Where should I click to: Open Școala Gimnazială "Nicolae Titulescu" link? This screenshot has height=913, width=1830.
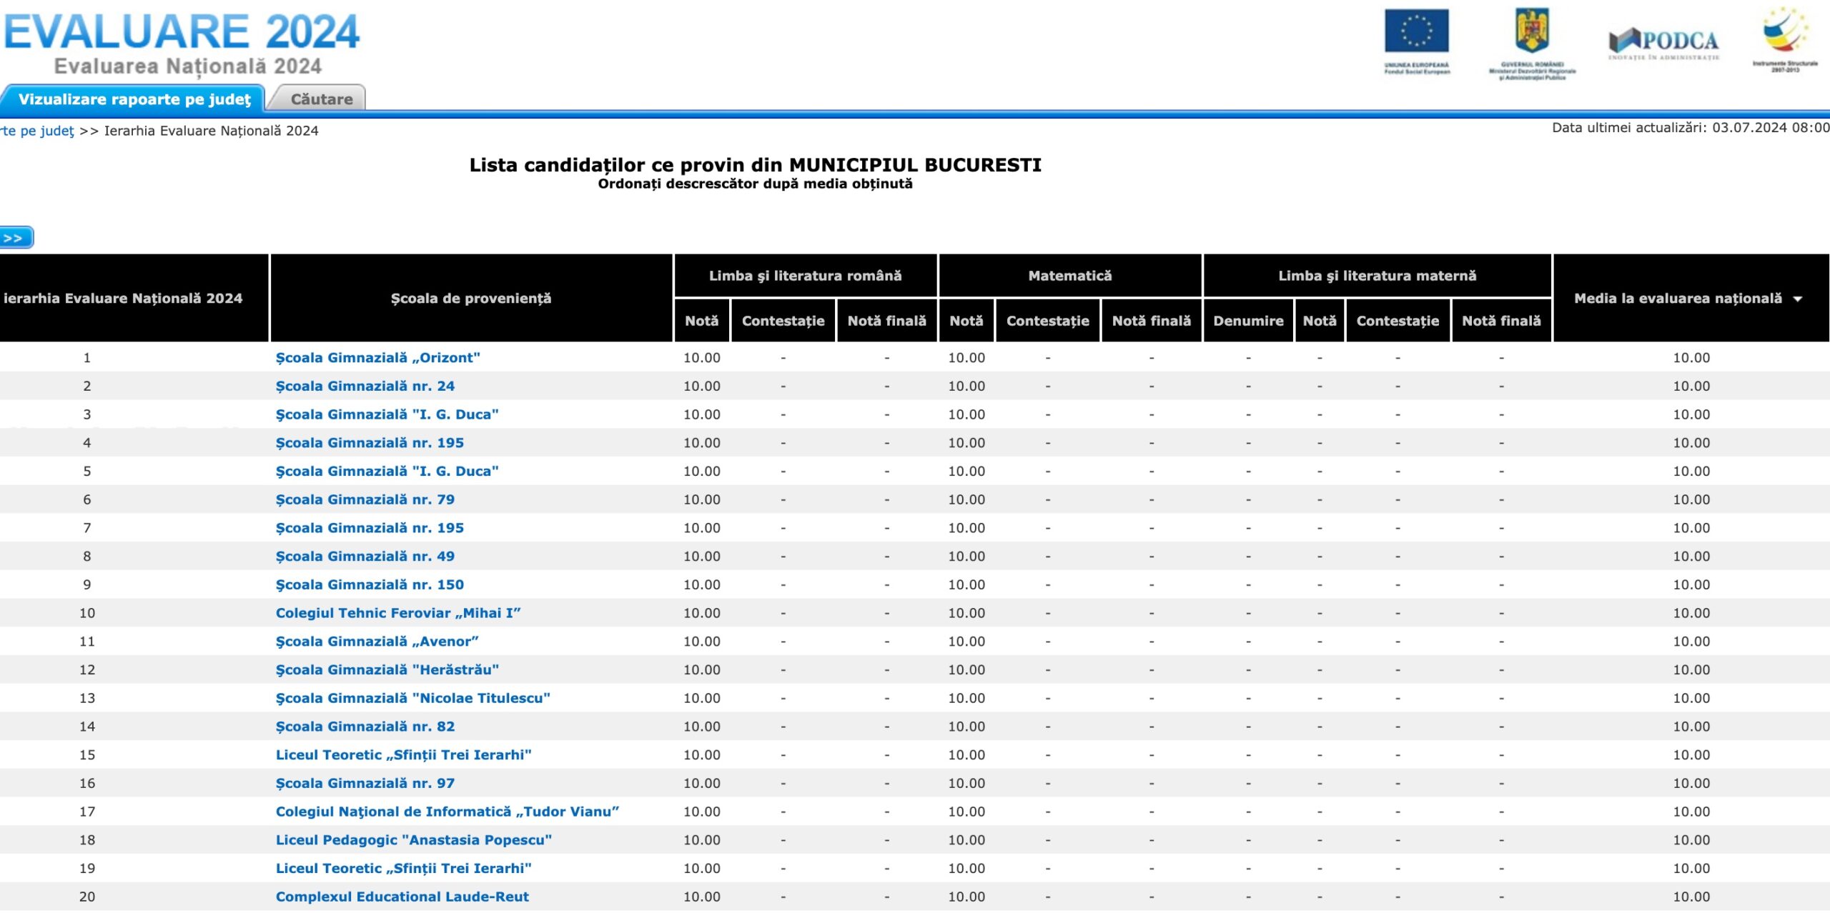click(x=412, y=698)
